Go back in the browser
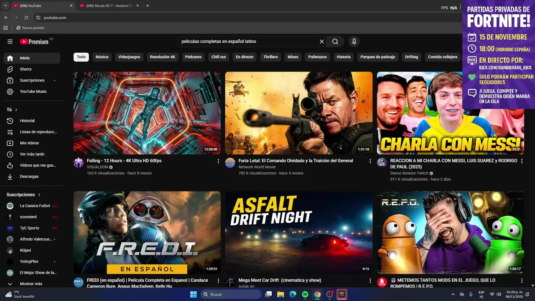The image size is (535, 301). (x=6, y=18)
